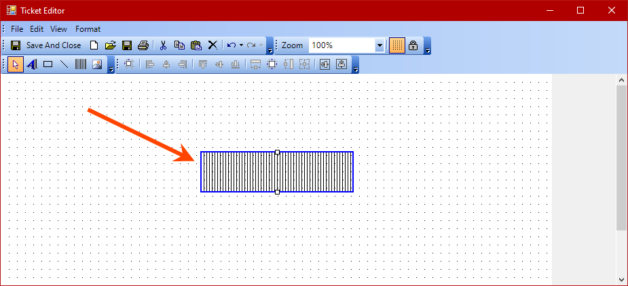The width and height of the screenshot is (628, 286).
Task: Open the Edit menu
Action: pos(37,29)
